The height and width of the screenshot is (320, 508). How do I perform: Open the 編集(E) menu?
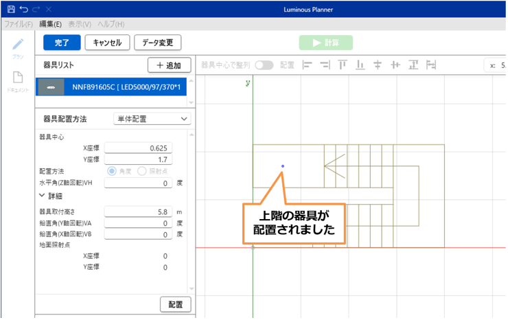click(50, 24)
